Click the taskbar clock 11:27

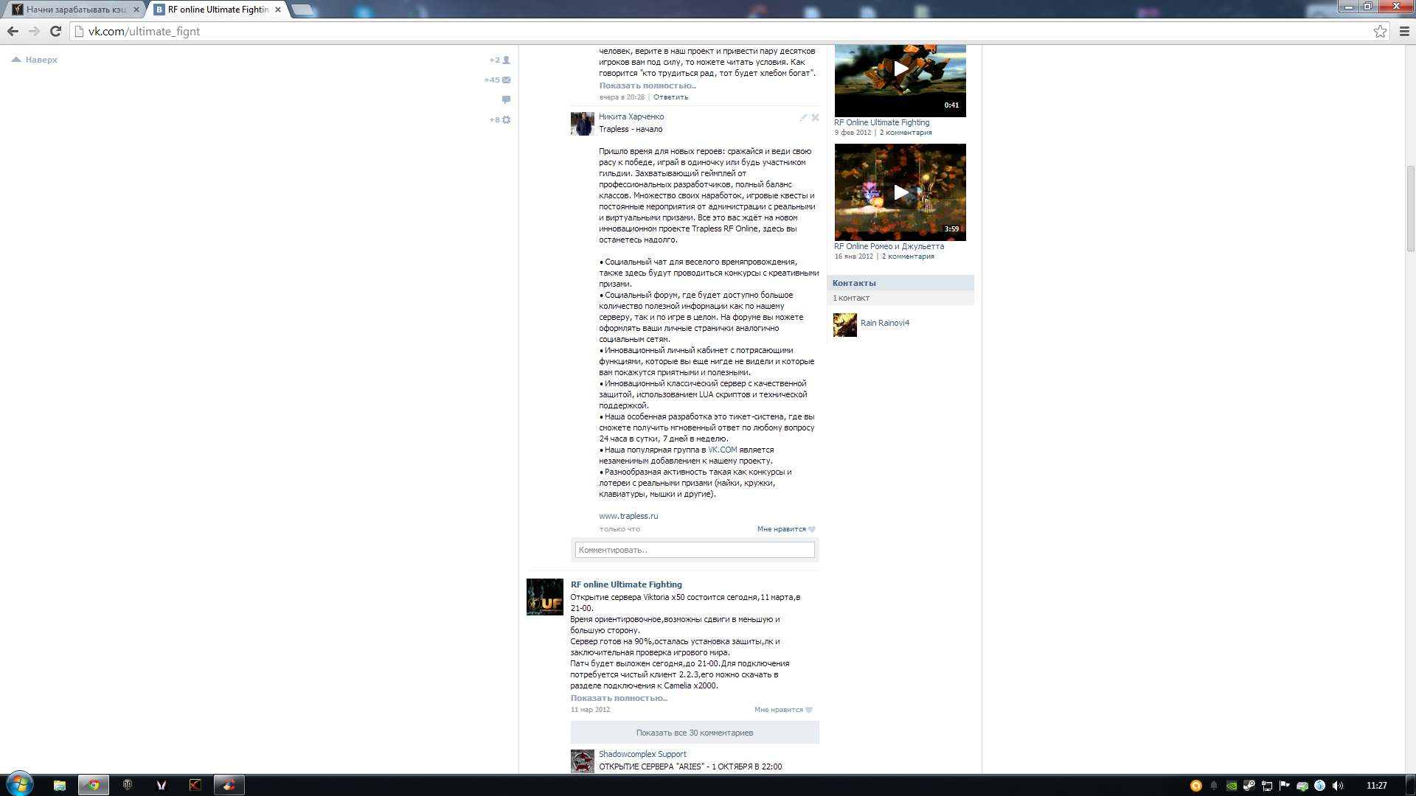coord(1376,786)
